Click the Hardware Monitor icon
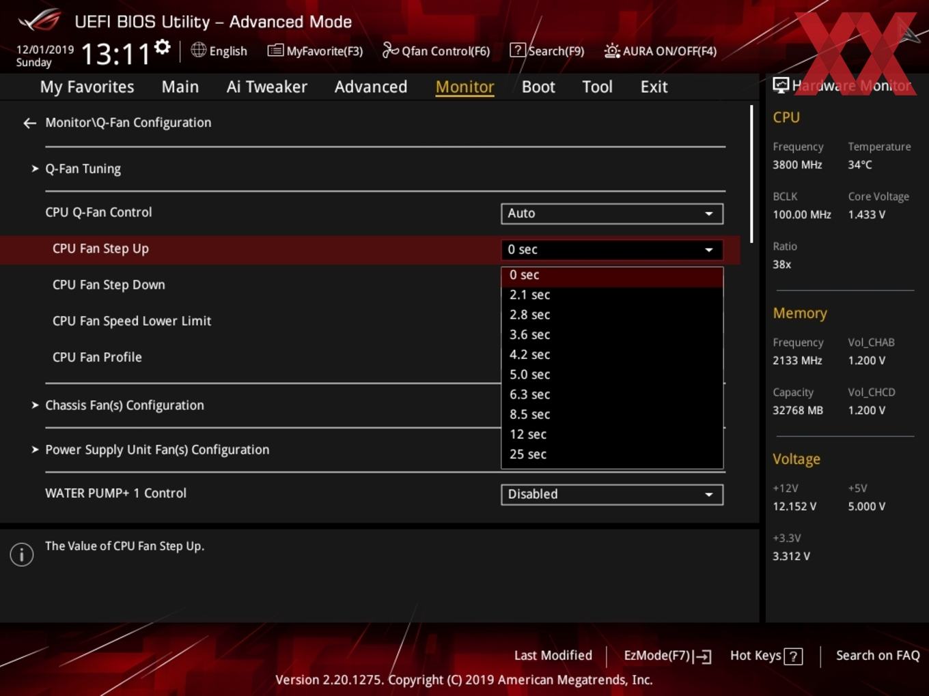 pyautogui.click(x=781, y=85)
